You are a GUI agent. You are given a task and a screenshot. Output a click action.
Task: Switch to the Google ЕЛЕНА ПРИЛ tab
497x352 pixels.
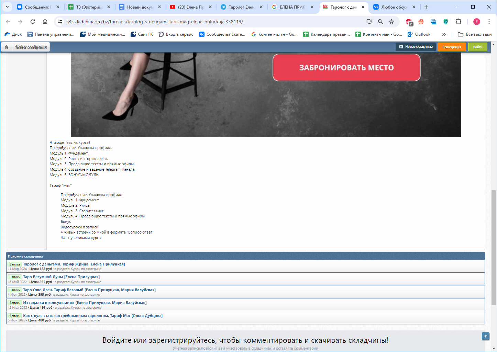[292, 7]
